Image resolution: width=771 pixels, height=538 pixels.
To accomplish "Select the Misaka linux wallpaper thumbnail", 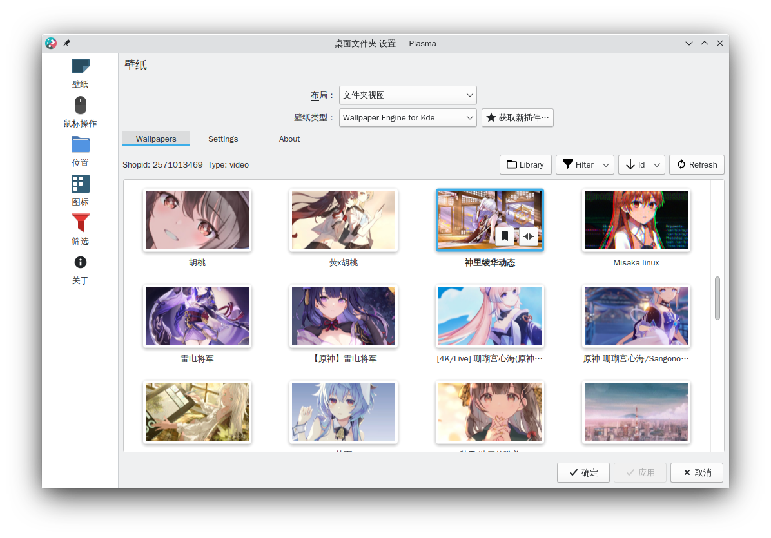I will point(636,220).
